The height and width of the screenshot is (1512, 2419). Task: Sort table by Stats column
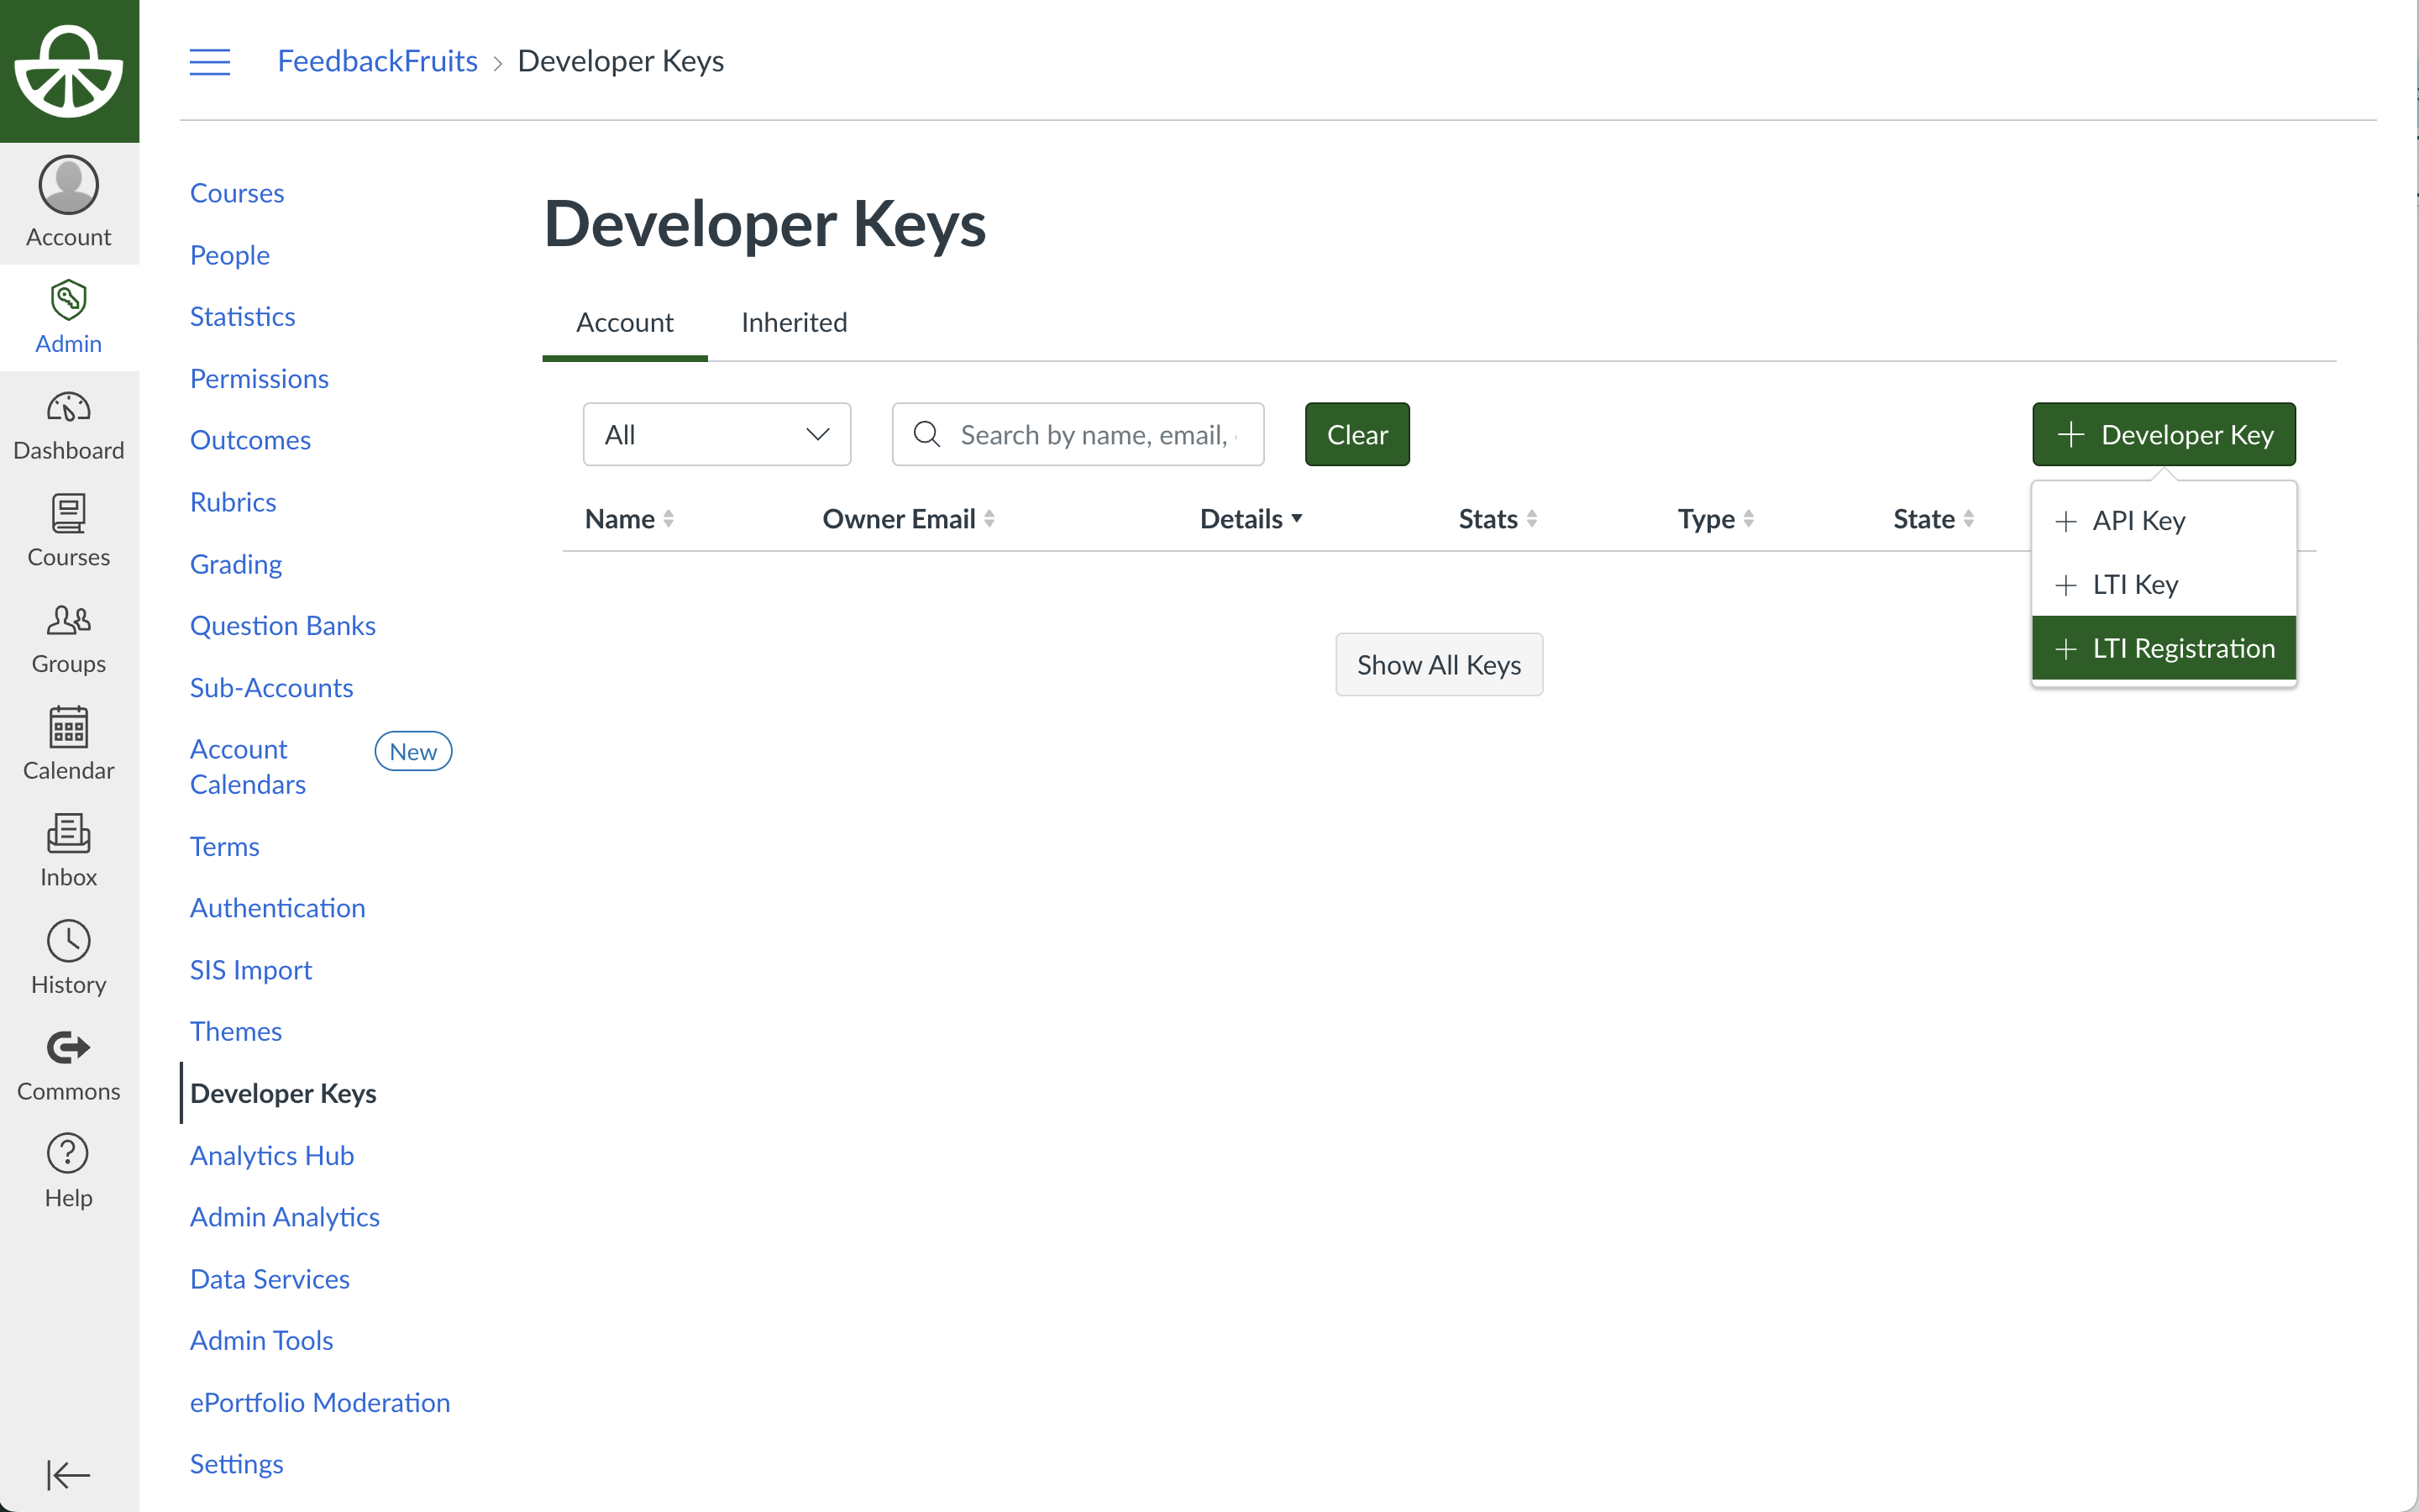click(x=1498, y=518)
